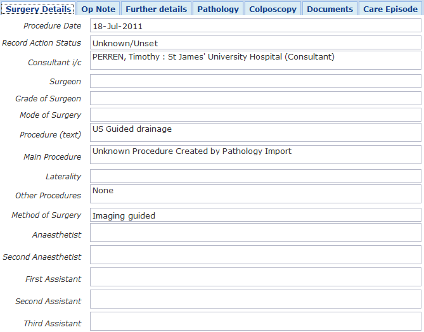This screenshot has width=424, height=332.
Task: Click the Anaesthetist input box
Action: 255,233
